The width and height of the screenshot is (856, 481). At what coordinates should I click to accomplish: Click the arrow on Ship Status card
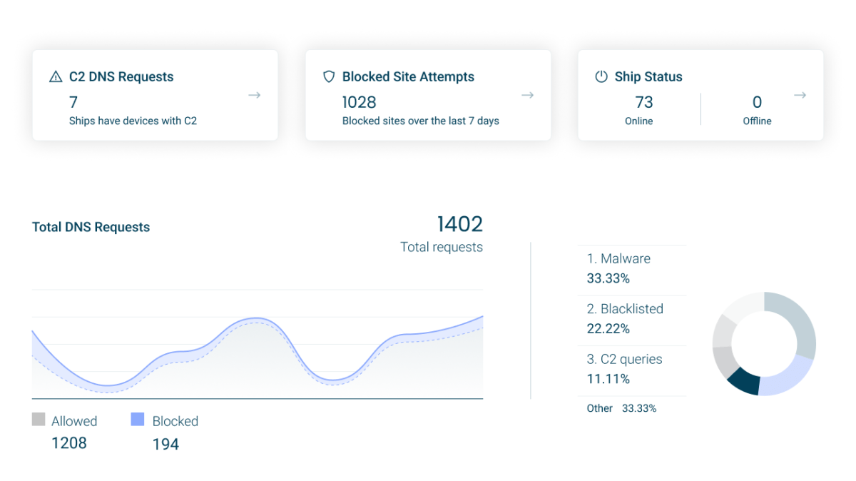click(x=800, y=96)
